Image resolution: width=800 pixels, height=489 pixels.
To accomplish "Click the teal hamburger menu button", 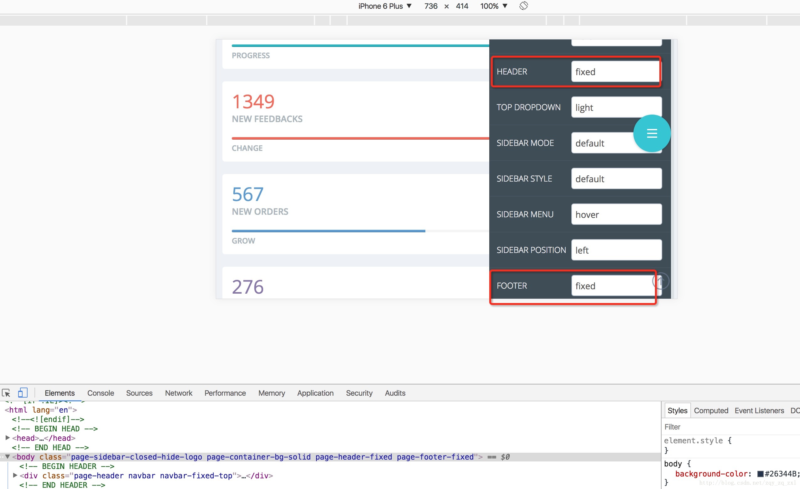I will [652, 133].
